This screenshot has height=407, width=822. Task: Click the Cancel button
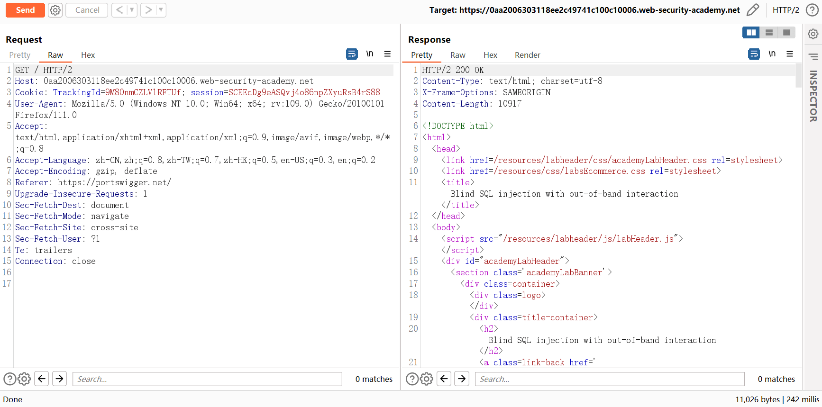click(x=87, y=10)
